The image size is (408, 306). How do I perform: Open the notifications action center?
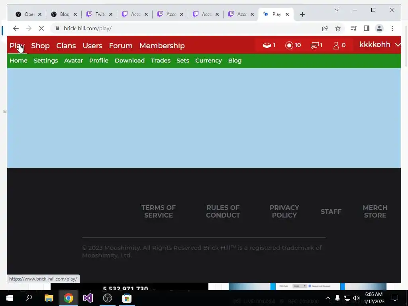point(395,298)
